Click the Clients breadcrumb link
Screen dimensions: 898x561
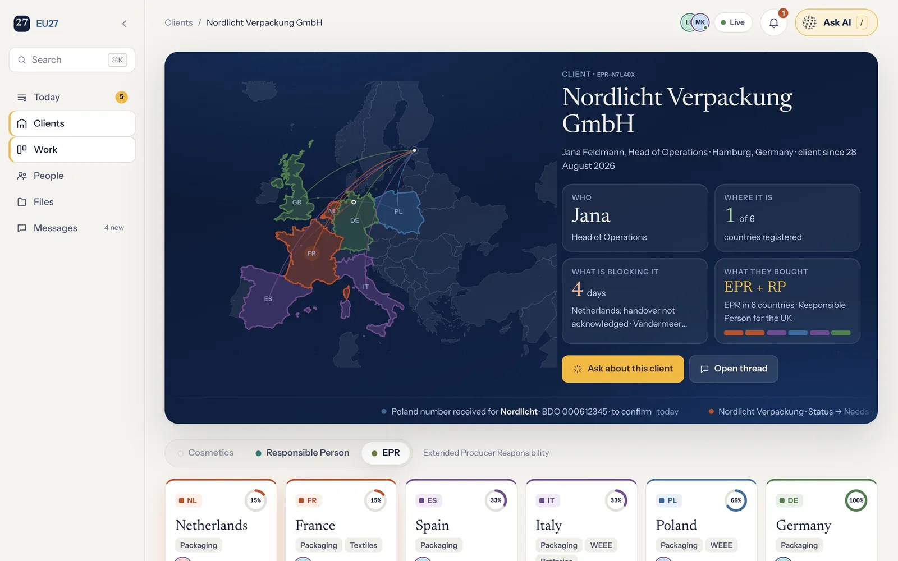pyautogui.click(x=178, y=22)
